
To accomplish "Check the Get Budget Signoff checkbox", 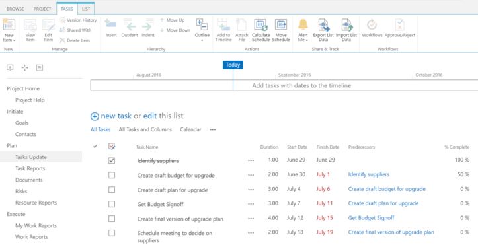I will point(112,204).
